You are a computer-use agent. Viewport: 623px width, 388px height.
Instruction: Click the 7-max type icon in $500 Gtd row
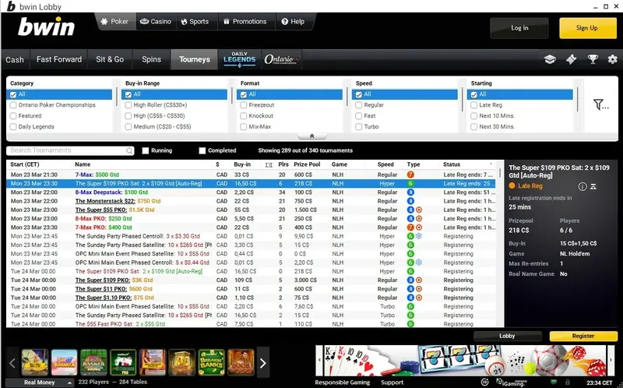tap(410, 175)
